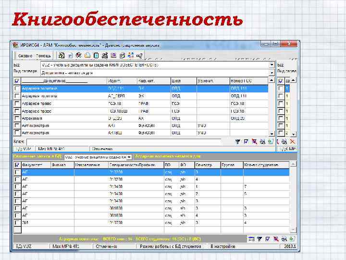
Task: Open the Сервис menu
Action: (x=25, y=56)
